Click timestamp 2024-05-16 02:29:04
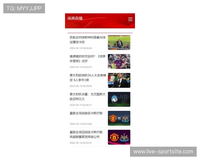The image size is (200, 160). pyautogui.click(x=81, y=86)
